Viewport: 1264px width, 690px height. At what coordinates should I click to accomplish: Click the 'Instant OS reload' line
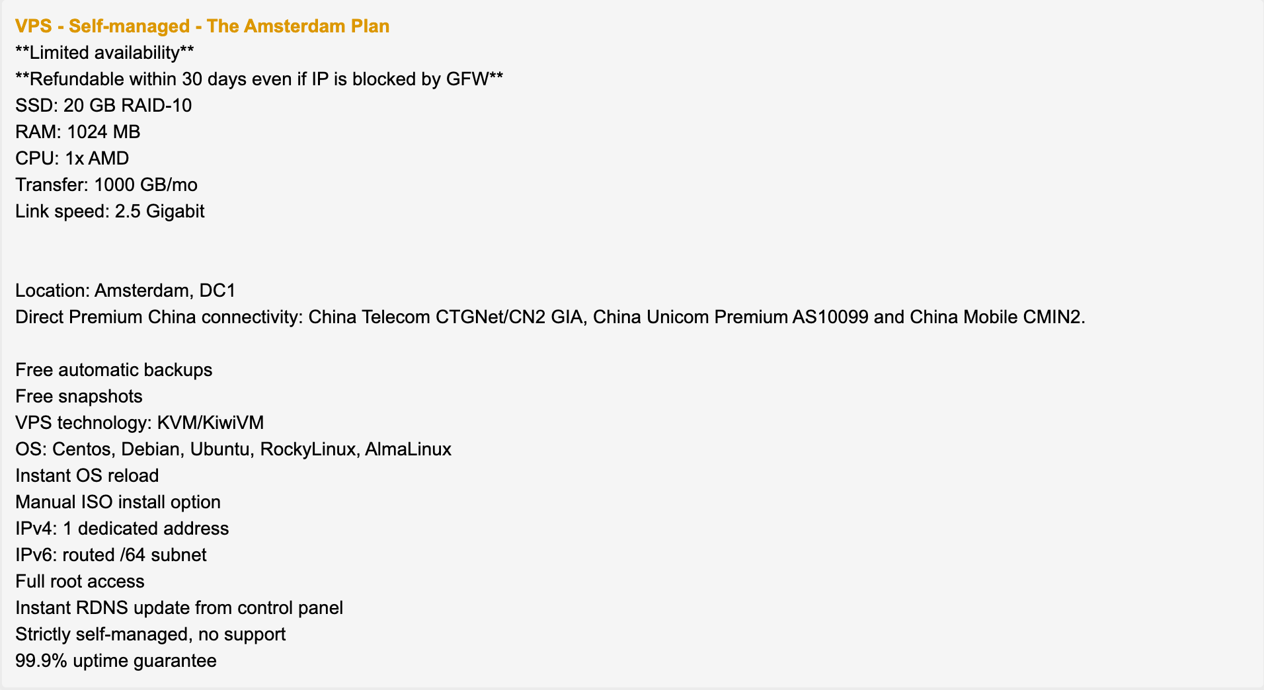point(87,476)
